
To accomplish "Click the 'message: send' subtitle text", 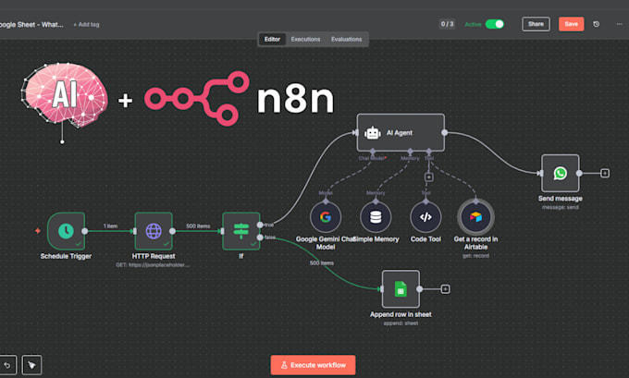I will click(x=561, y=207).
